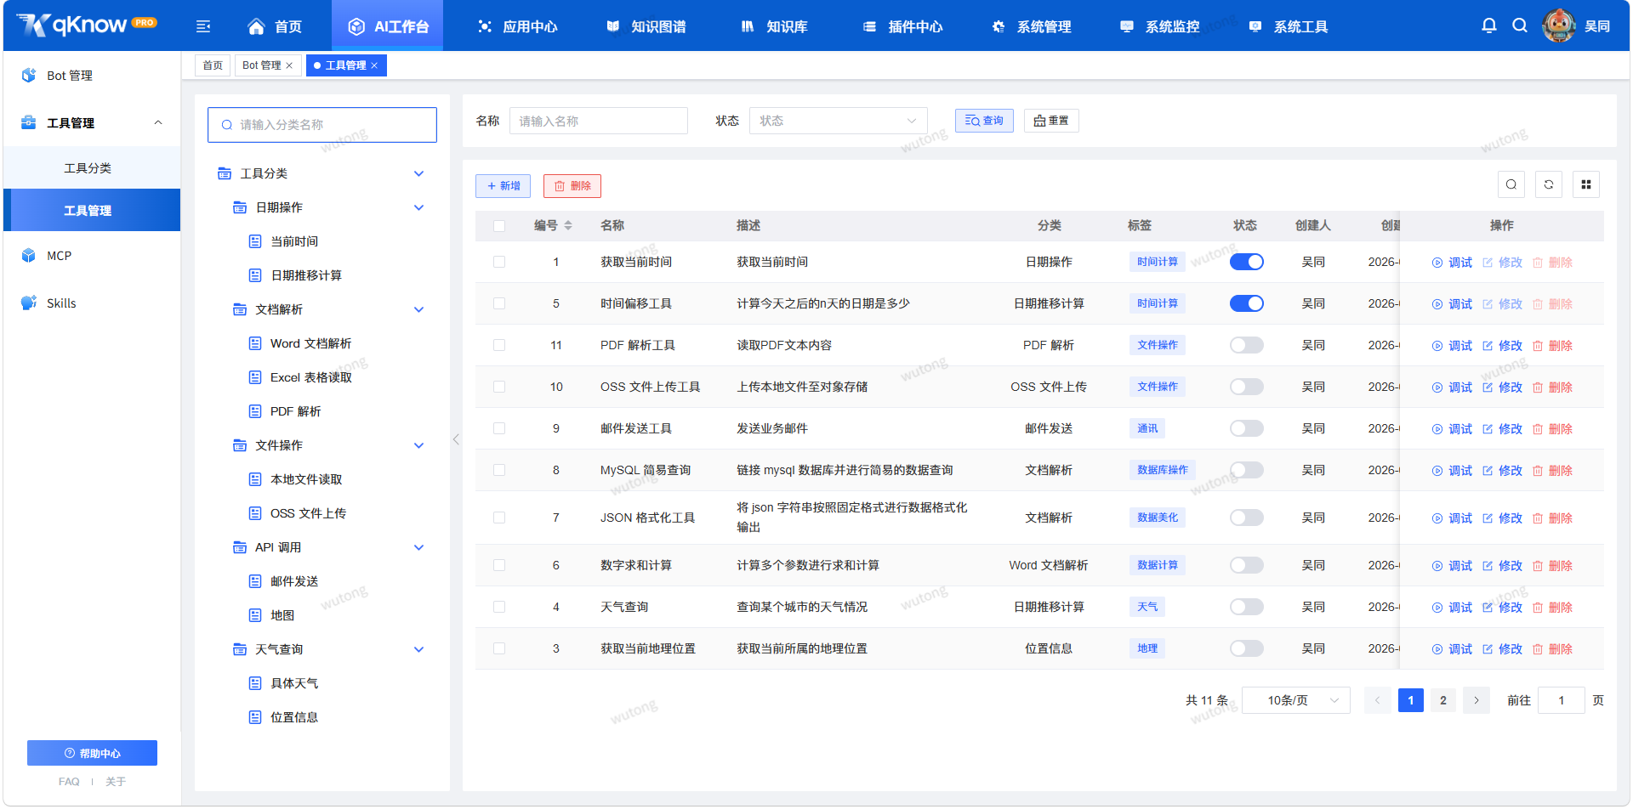Viewport: 1633px width, 809px height.
Task: Click 修改 for 天气查询 row
Action: [1502, 608]
